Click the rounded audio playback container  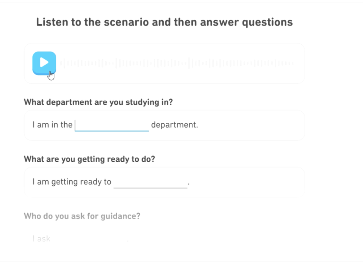pyautogui.click(x=164, y=63)
